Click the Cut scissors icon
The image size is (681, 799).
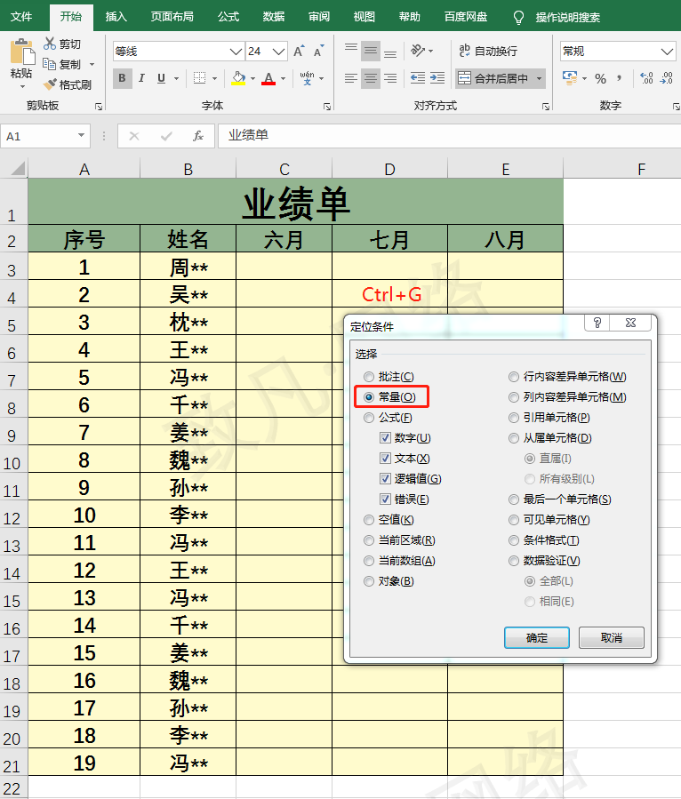tap(50, 44)
